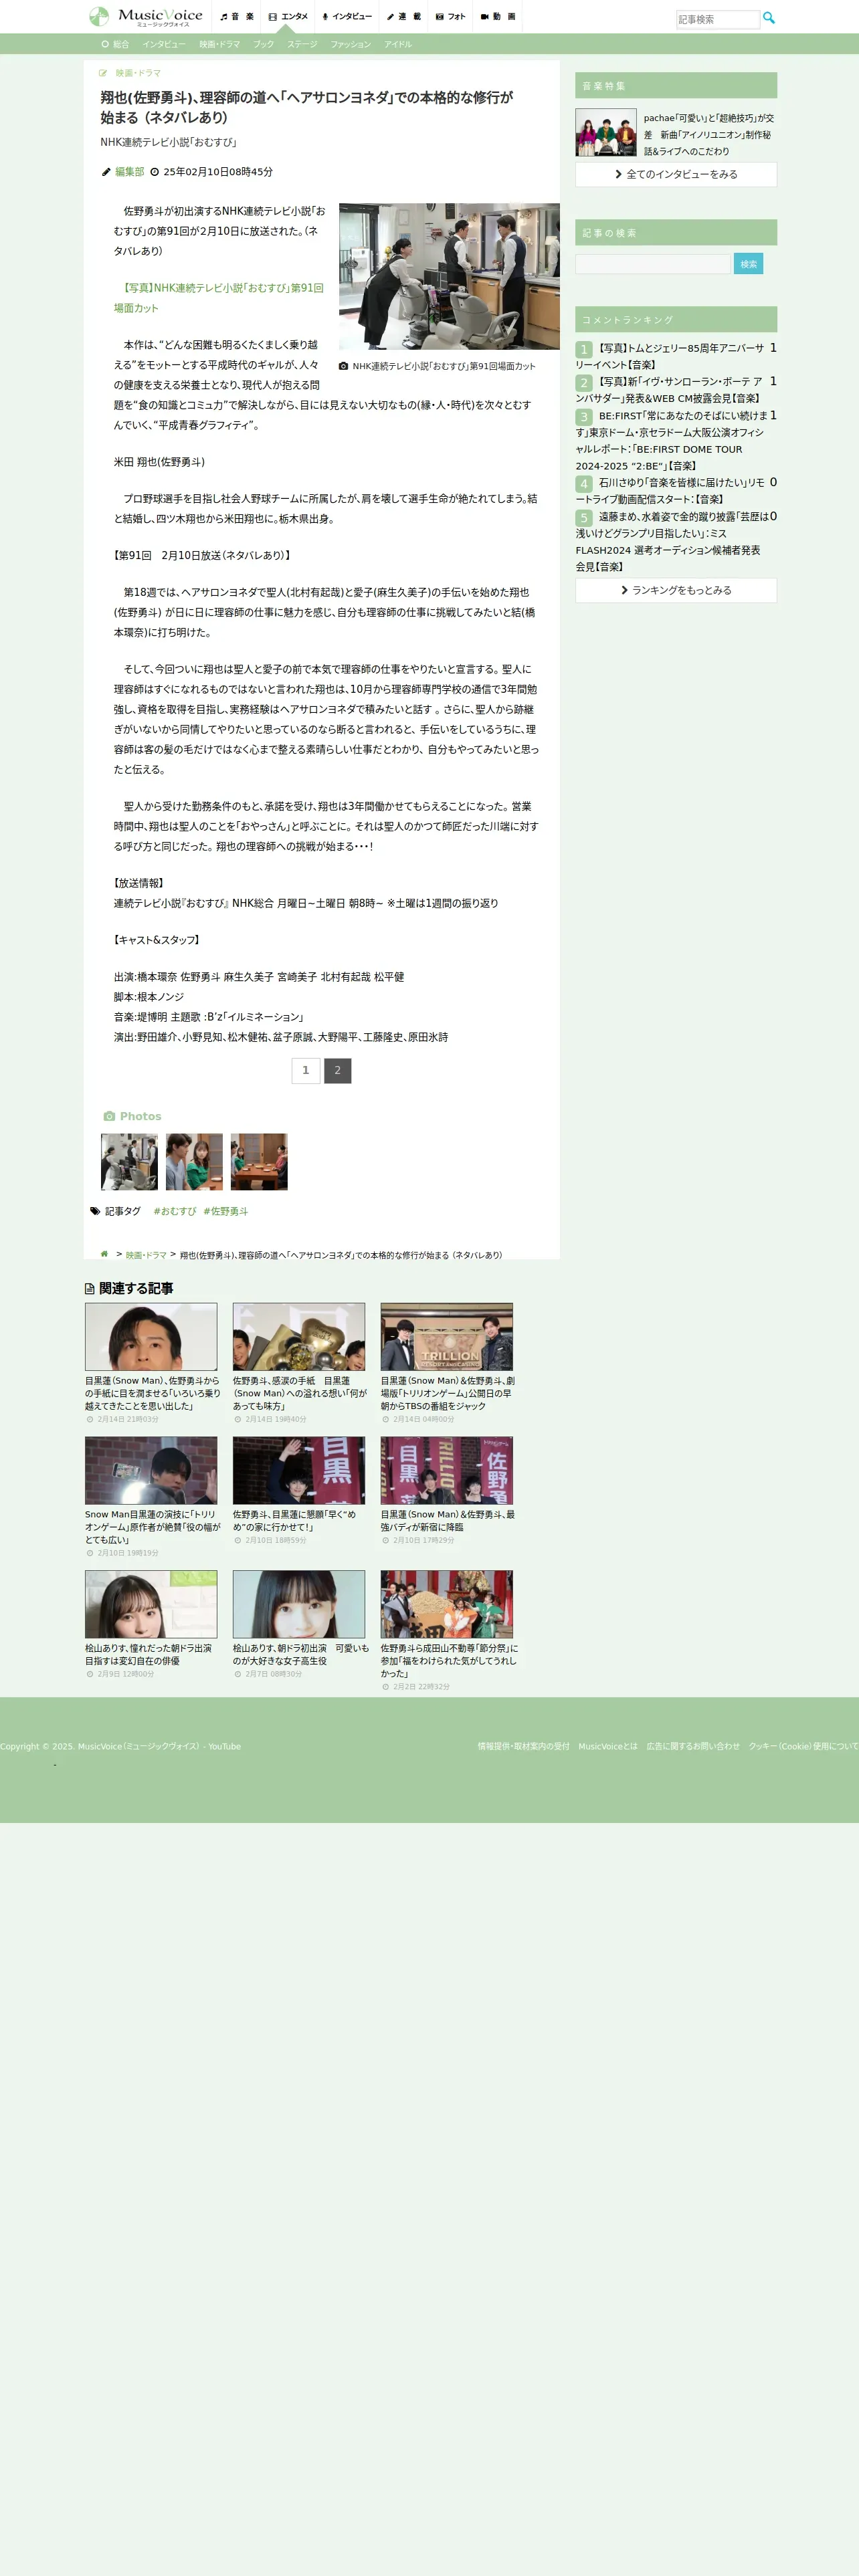
Task: Select インタビュー in the green sub-menu
Action: pos(164,44)
